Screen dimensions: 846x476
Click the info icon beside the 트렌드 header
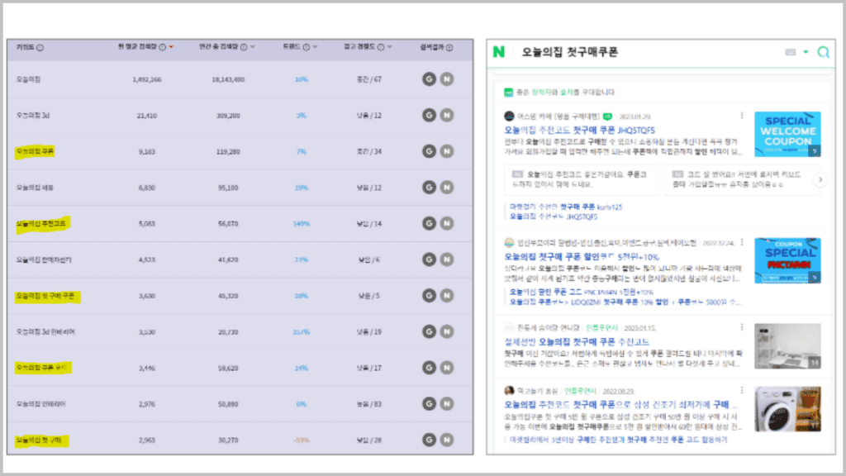click(307, 47)
